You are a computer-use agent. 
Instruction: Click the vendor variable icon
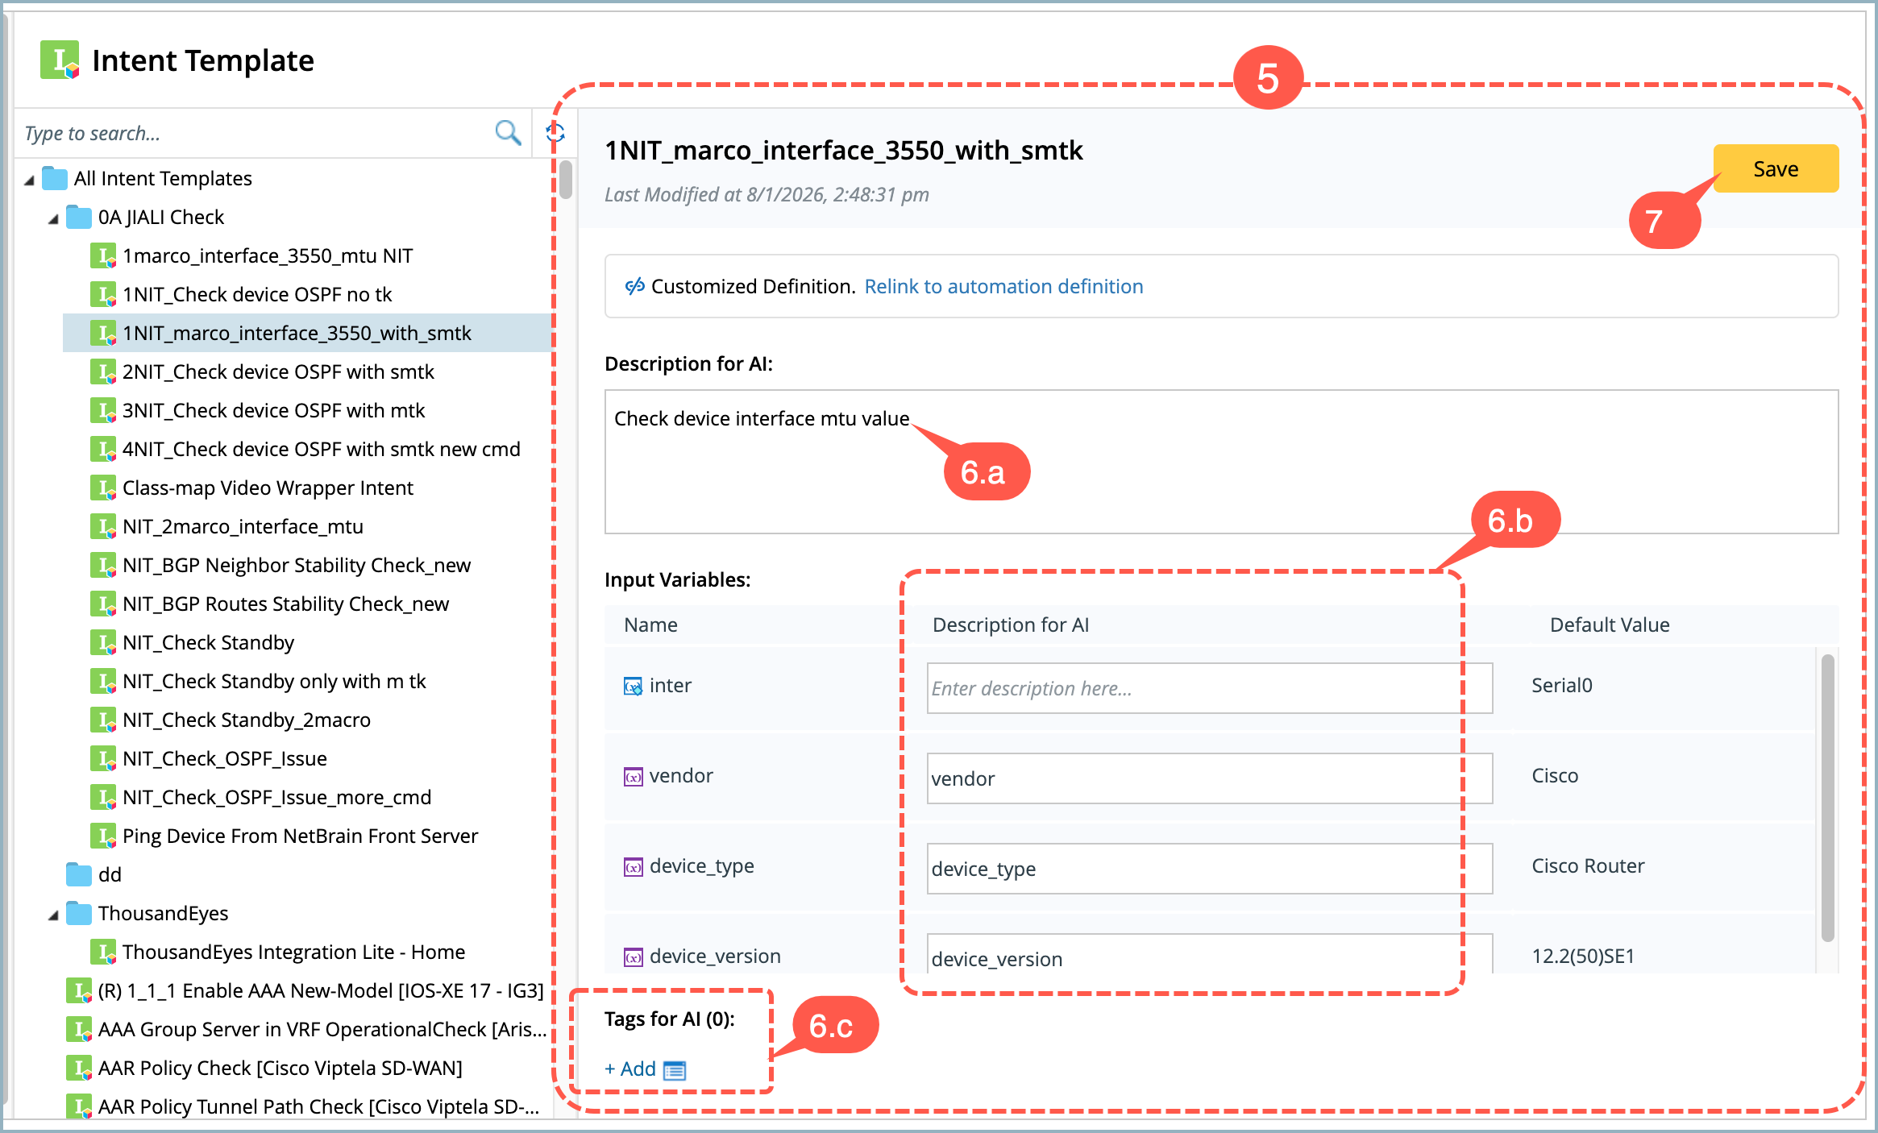[x=633, y=776]
